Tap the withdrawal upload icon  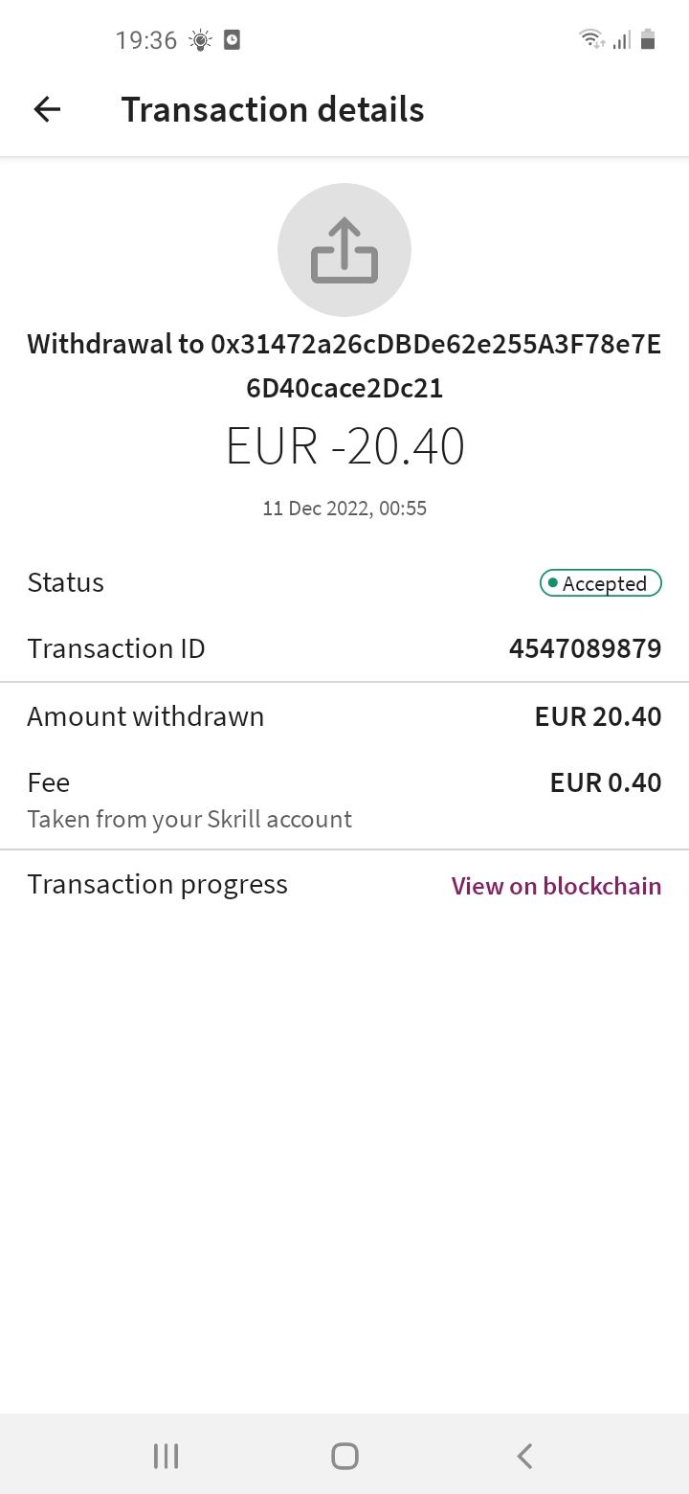344,250
